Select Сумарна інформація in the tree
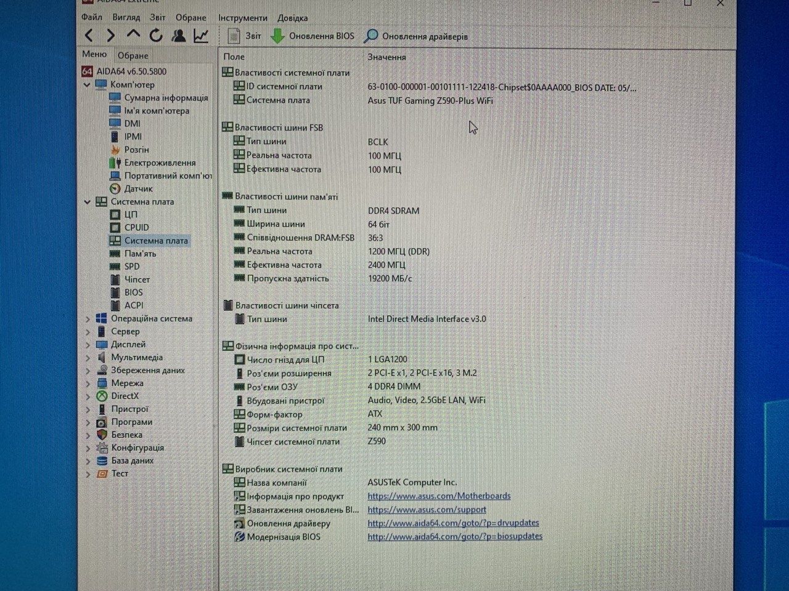The width and height of the screenshot is (789, 591). pyautogui.click(x=166, y=97)
